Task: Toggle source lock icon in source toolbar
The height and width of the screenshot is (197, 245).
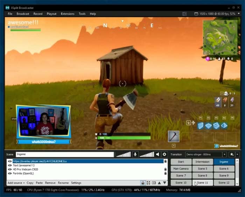Action: pyautogui.click(x=143, y=183)
